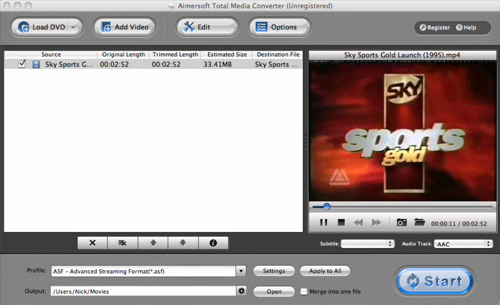Stop the video preview
This screenshot has width=500, height=305.
click(x=341, y=222)
